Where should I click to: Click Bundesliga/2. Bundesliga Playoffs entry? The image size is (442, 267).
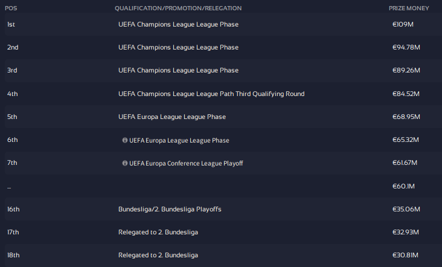point(170,209)
